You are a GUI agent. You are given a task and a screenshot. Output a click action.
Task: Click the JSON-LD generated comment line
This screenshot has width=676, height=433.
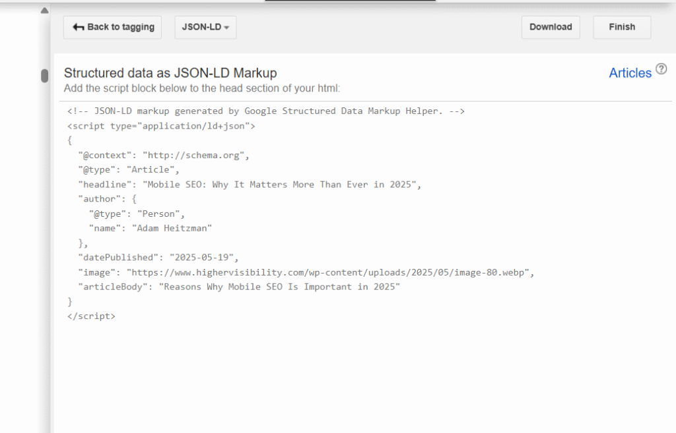[266, 111]
